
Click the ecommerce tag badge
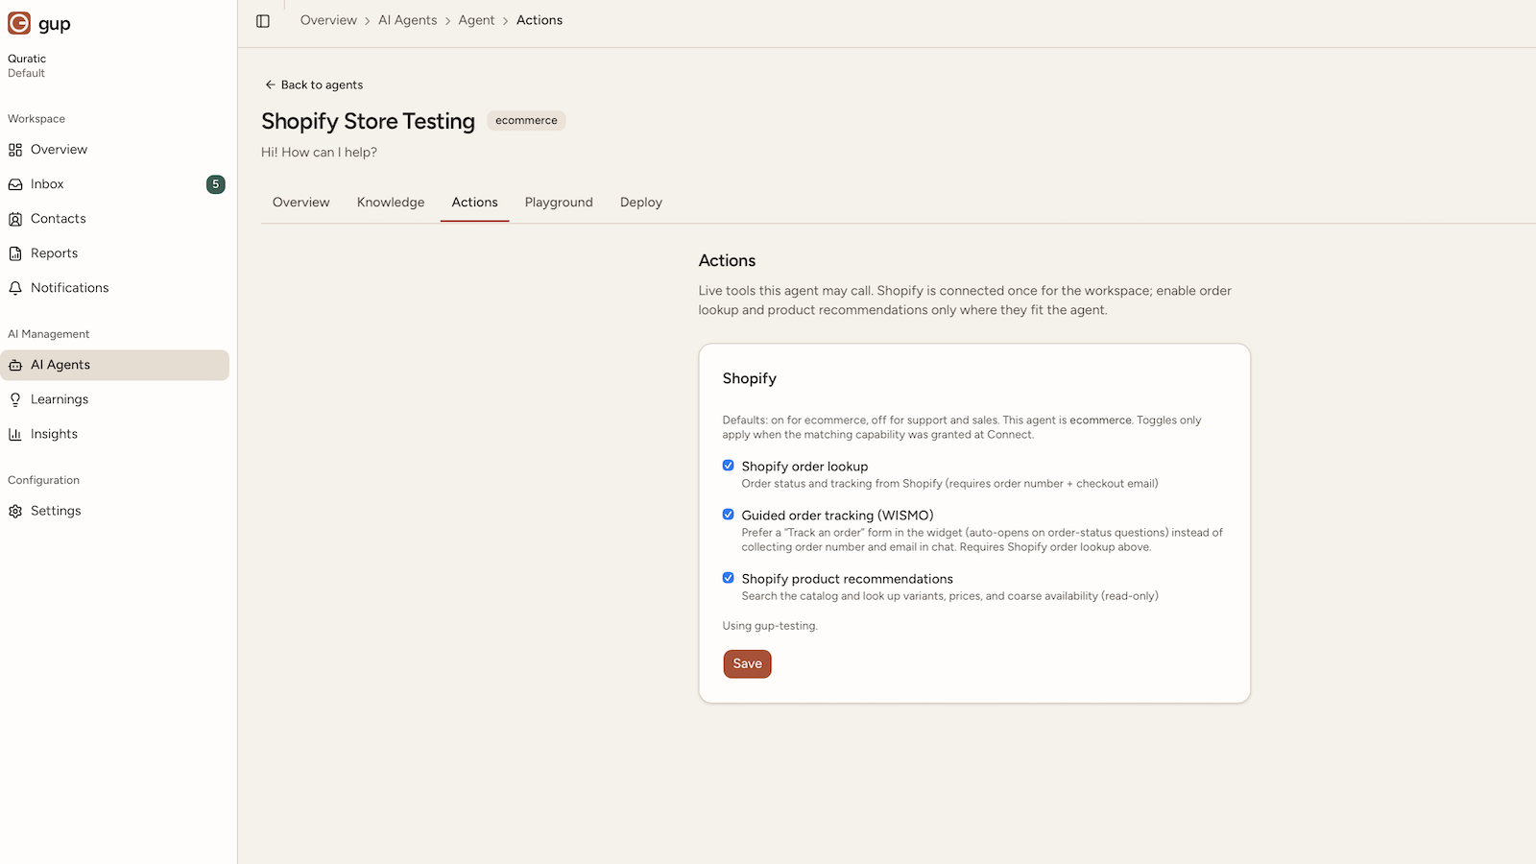coord(526,120)
